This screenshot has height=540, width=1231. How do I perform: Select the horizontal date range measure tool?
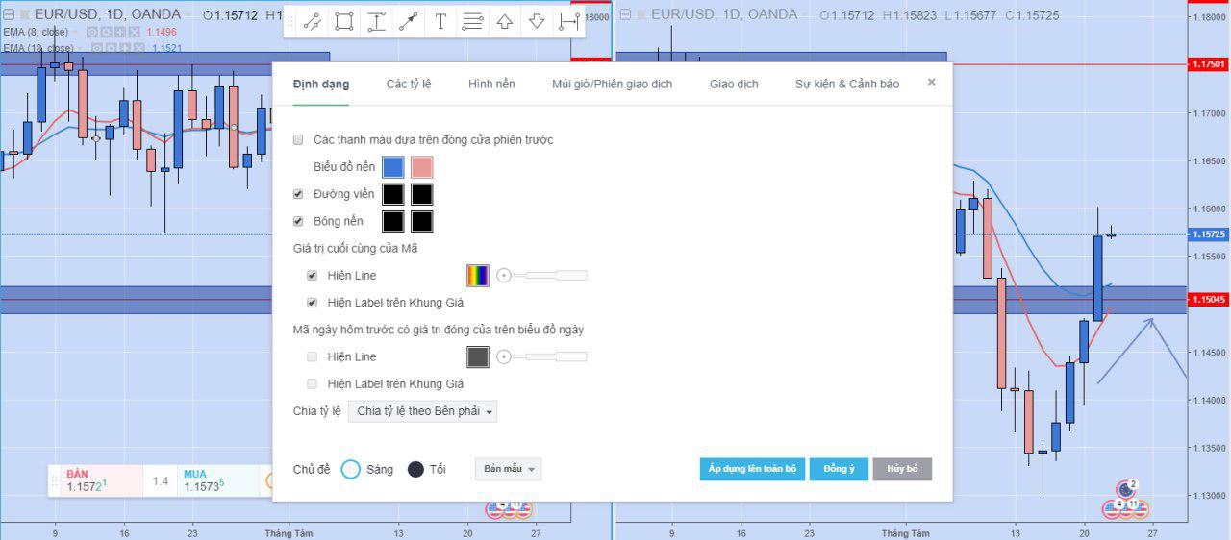point(568,22)
